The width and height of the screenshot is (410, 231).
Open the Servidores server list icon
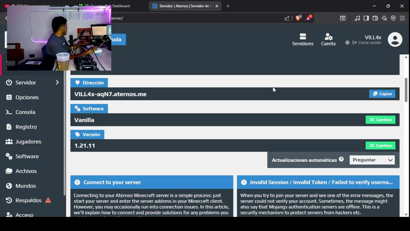coord(303,36)
